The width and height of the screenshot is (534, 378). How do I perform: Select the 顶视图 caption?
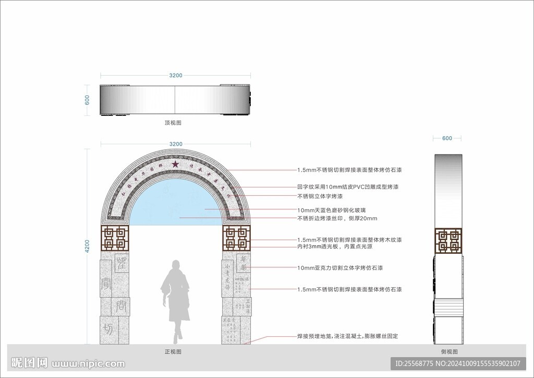173,123
